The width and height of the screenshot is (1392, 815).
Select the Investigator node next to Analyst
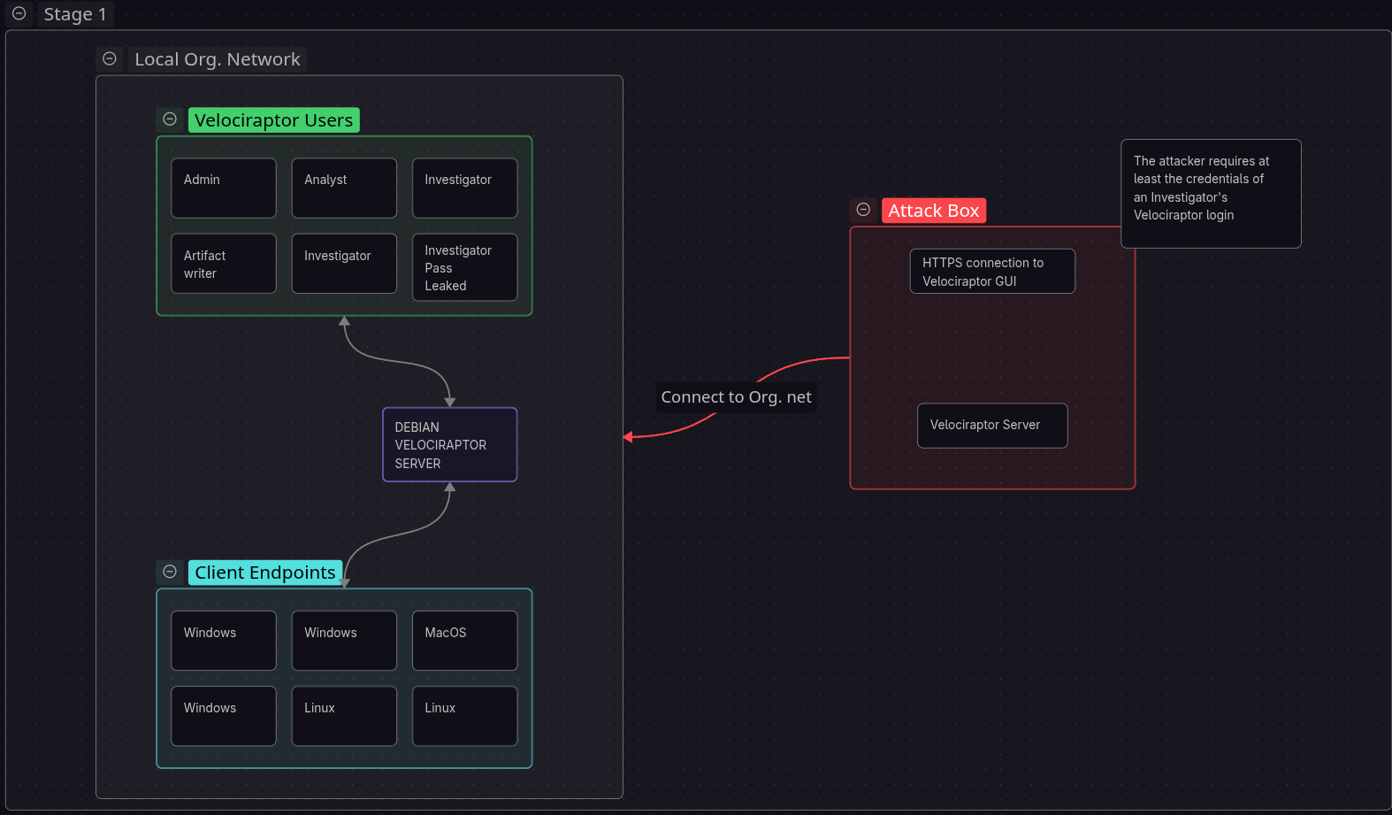point(465,188)
